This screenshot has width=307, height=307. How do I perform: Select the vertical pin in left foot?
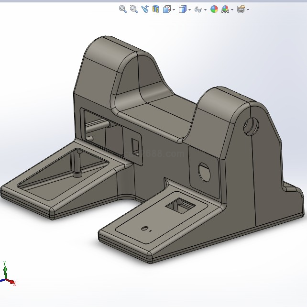pos(77,163)
